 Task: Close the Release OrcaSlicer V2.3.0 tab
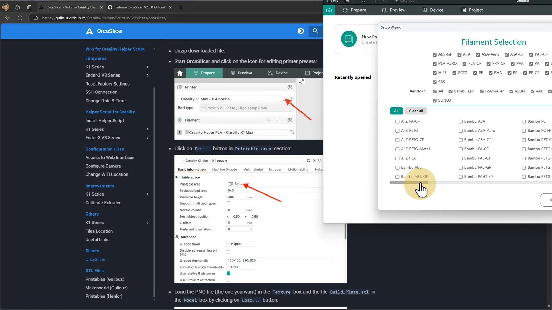pos(170,7)
